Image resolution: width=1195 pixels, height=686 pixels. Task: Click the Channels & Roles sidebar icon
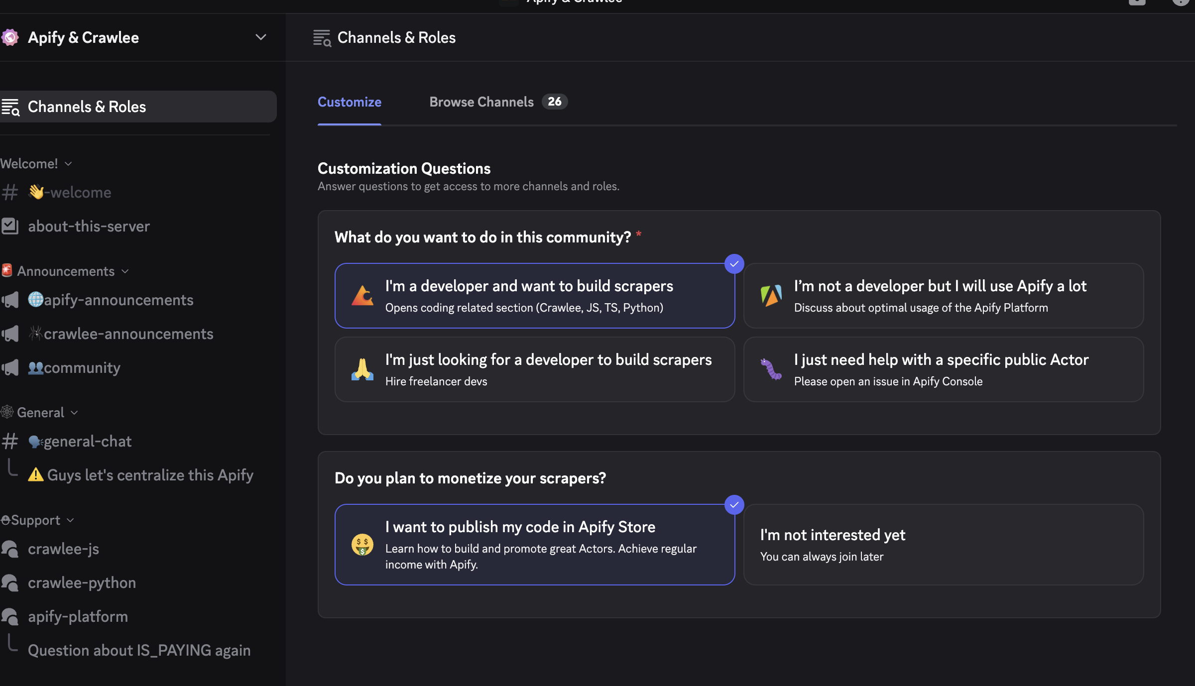click(10, 107)
